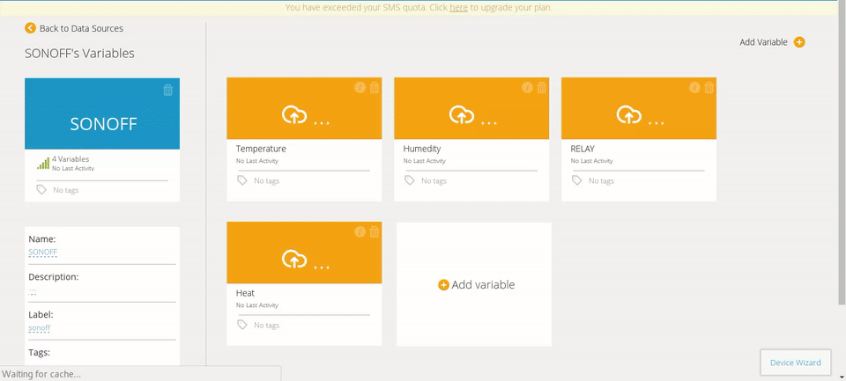The height and width of the screenshot is (381, 846).
Task: Delete Temperature variable via trash icon
Action: click(x=375, y=87)
